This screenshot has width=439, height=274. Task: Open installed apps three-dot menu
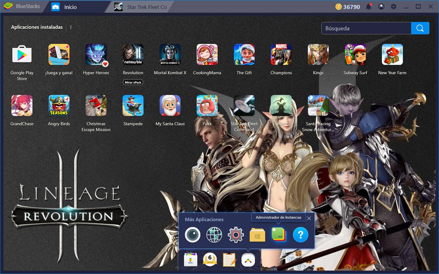[71, 27]
